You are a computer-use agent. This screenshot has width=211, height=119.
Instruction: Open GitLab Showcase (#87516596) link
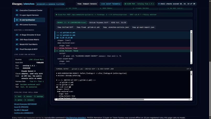pos(25,104)
